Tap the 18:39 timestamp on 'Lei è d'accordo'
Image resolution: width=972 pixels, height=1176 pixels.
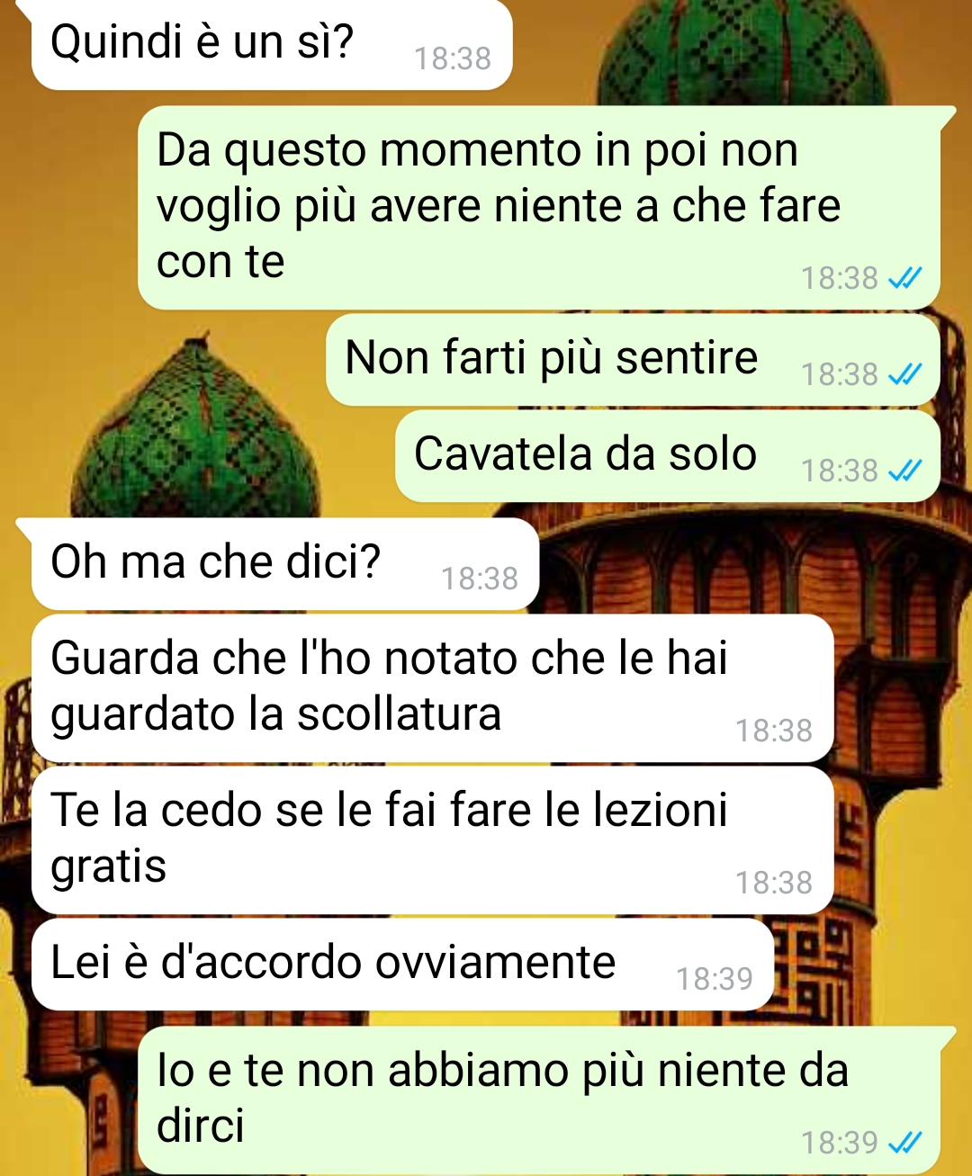(715, 978)
